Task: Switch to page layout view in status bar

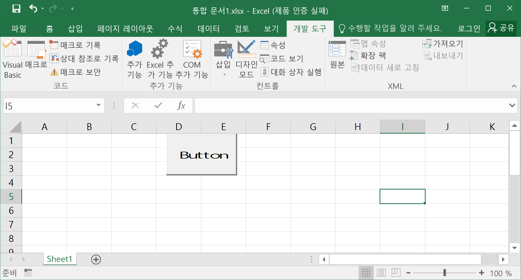Action: tap(381, 273)
